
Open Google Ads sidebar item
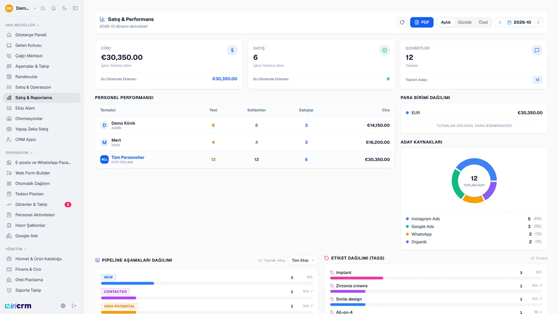pos(42,236)
